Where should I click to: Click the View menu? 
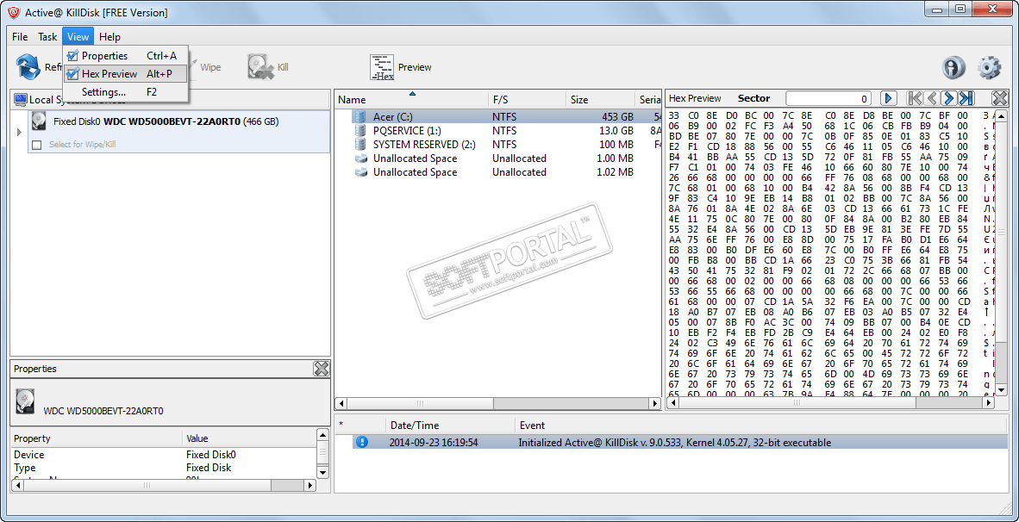tap(78, 36)
